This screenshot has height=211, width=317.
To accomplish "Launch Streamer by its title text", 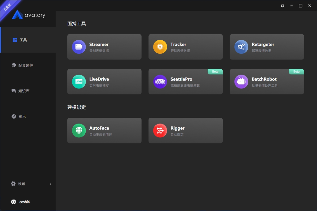I will (99, 44).
